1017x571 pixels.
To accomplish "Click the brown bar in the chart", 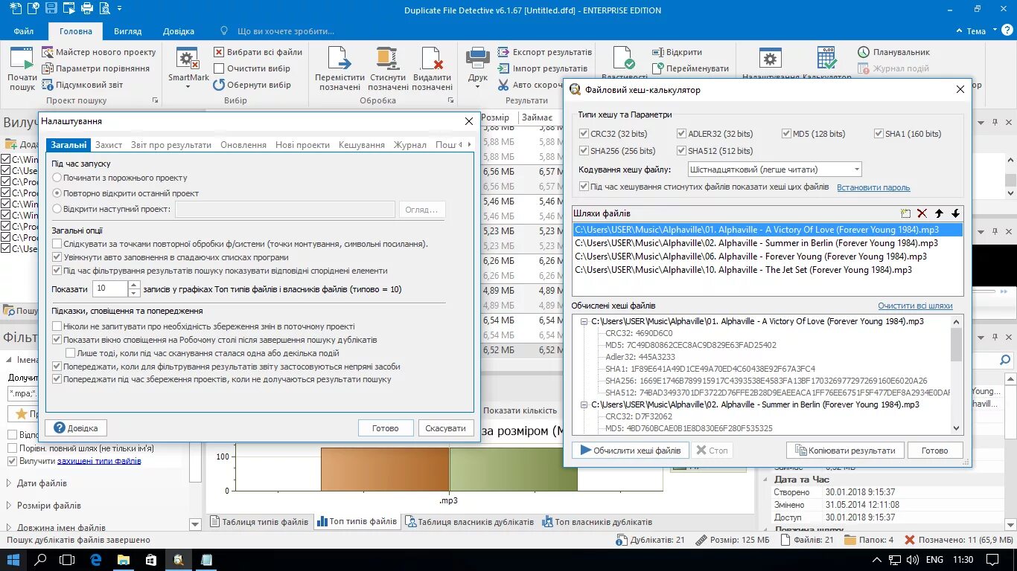I will 385,469.
